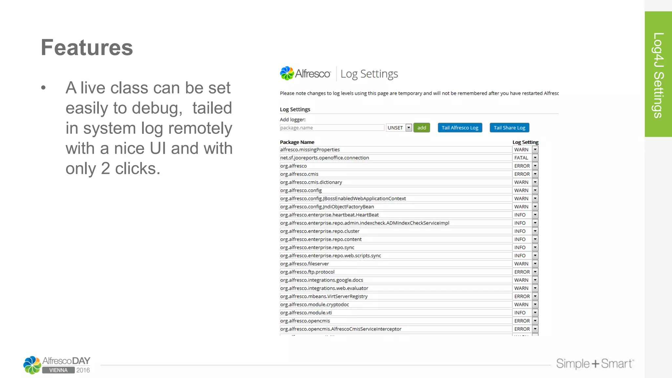Click the green add logger button
Image resolution: width=672 pixels, height=378 pixels.
pos(422,128)
